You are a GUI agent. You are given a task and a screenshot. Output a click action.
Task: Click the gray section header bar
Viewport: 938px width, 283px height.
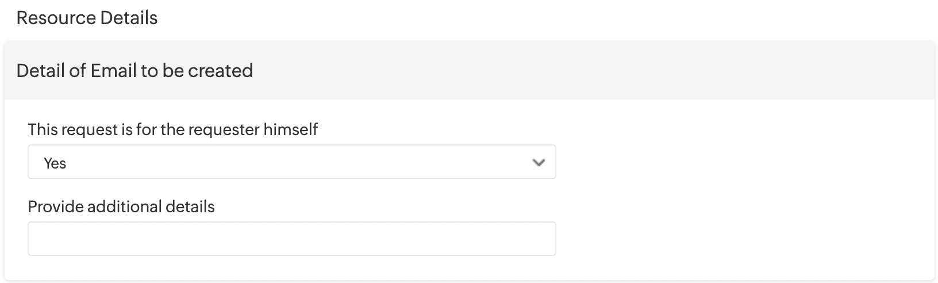[575, 71]
